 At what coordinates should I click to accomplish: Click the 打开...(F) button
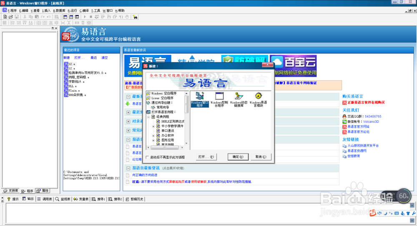[206, 156]
